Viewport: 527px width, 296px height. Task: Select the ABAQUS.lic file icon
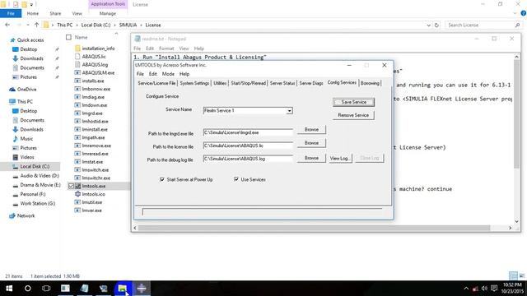coord(77,57)
